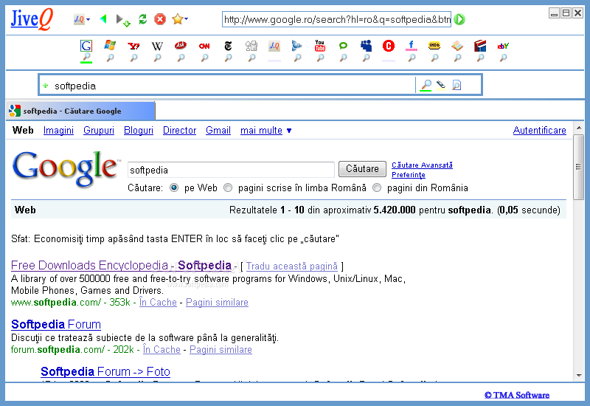
Task: Focus the Google search text box
Action: [x=231, y=170]
